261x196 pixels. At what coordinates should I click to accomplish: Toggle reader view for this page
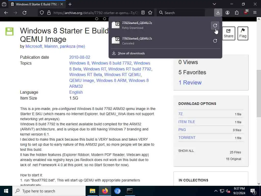(x=143, y=13)
